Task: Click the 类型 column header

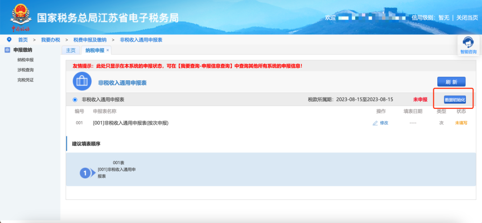Action: tap(441, 111)
